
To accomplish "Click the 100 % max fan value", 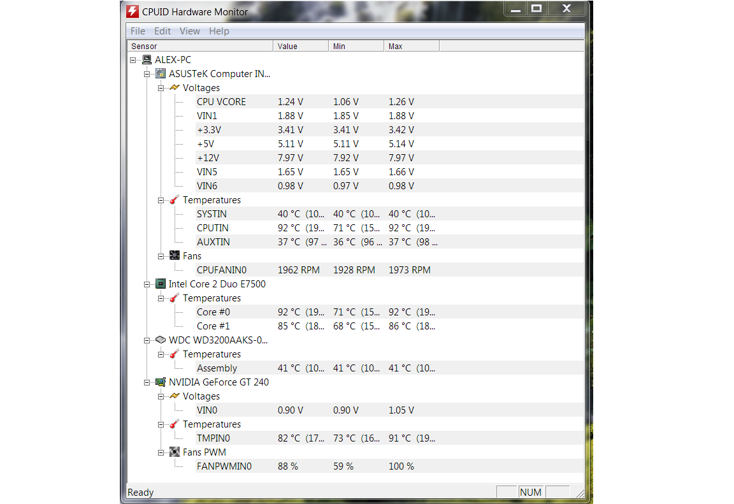I will (x=401, y=466).
